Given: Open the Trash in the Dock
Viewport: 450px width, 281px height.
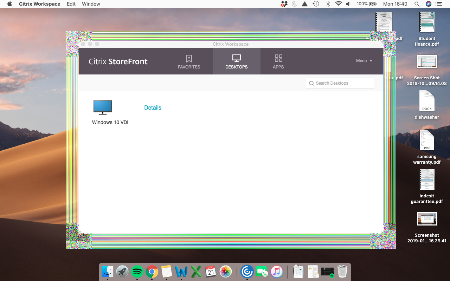Looking at the screenshot, I should (342, 272).
